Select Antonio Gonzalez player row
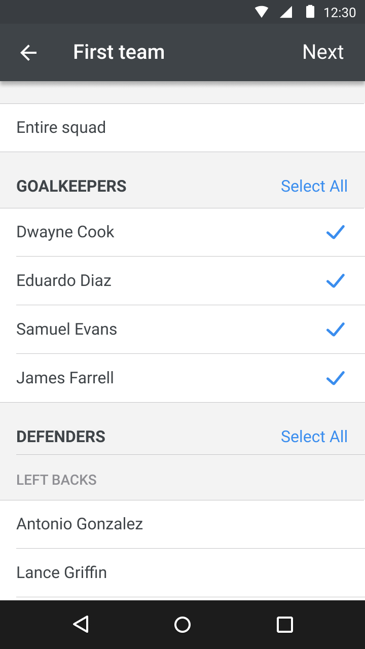 182,524
